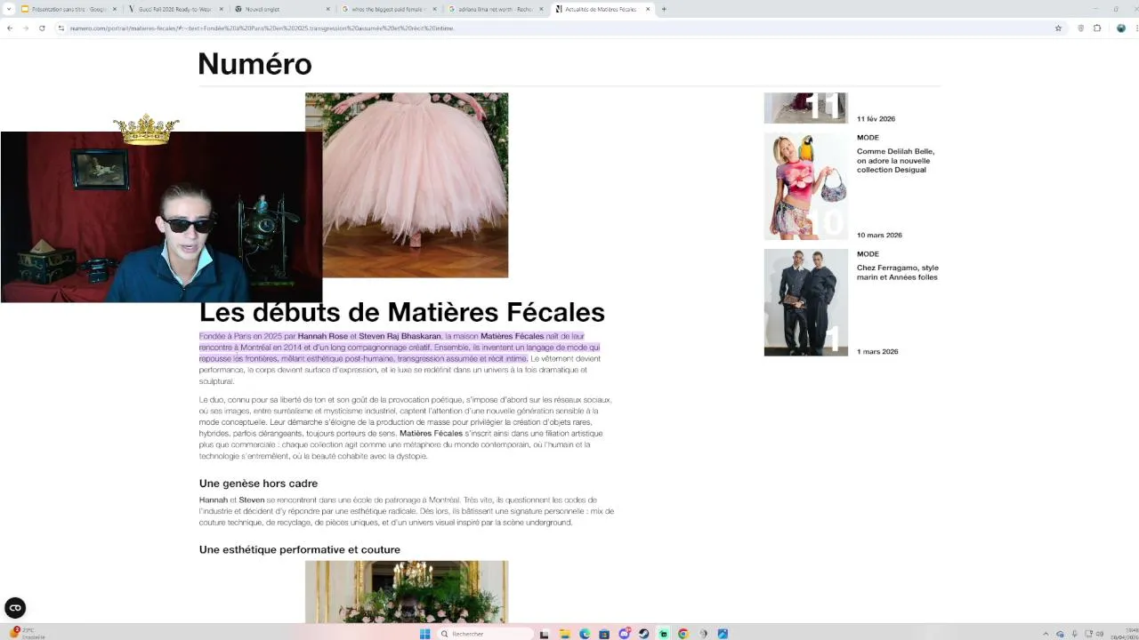Viewport: 1139px width, 640px height.
Task: Click the '10 mars 2026' date
Action: click(x=879, y=236)
